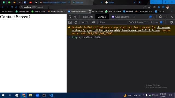175x98 pixels.
Task: Open the messages badge showing 1
Action: [x=151, y=17]
